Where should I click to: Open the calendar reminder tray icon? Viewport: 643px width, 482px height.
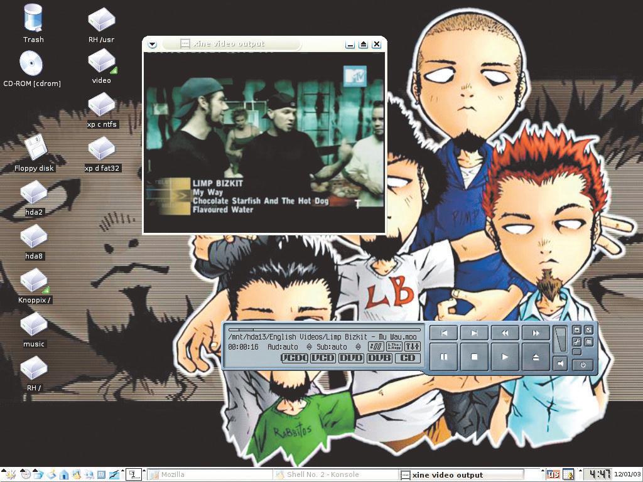pyautogui.click(x=568, y=474)
